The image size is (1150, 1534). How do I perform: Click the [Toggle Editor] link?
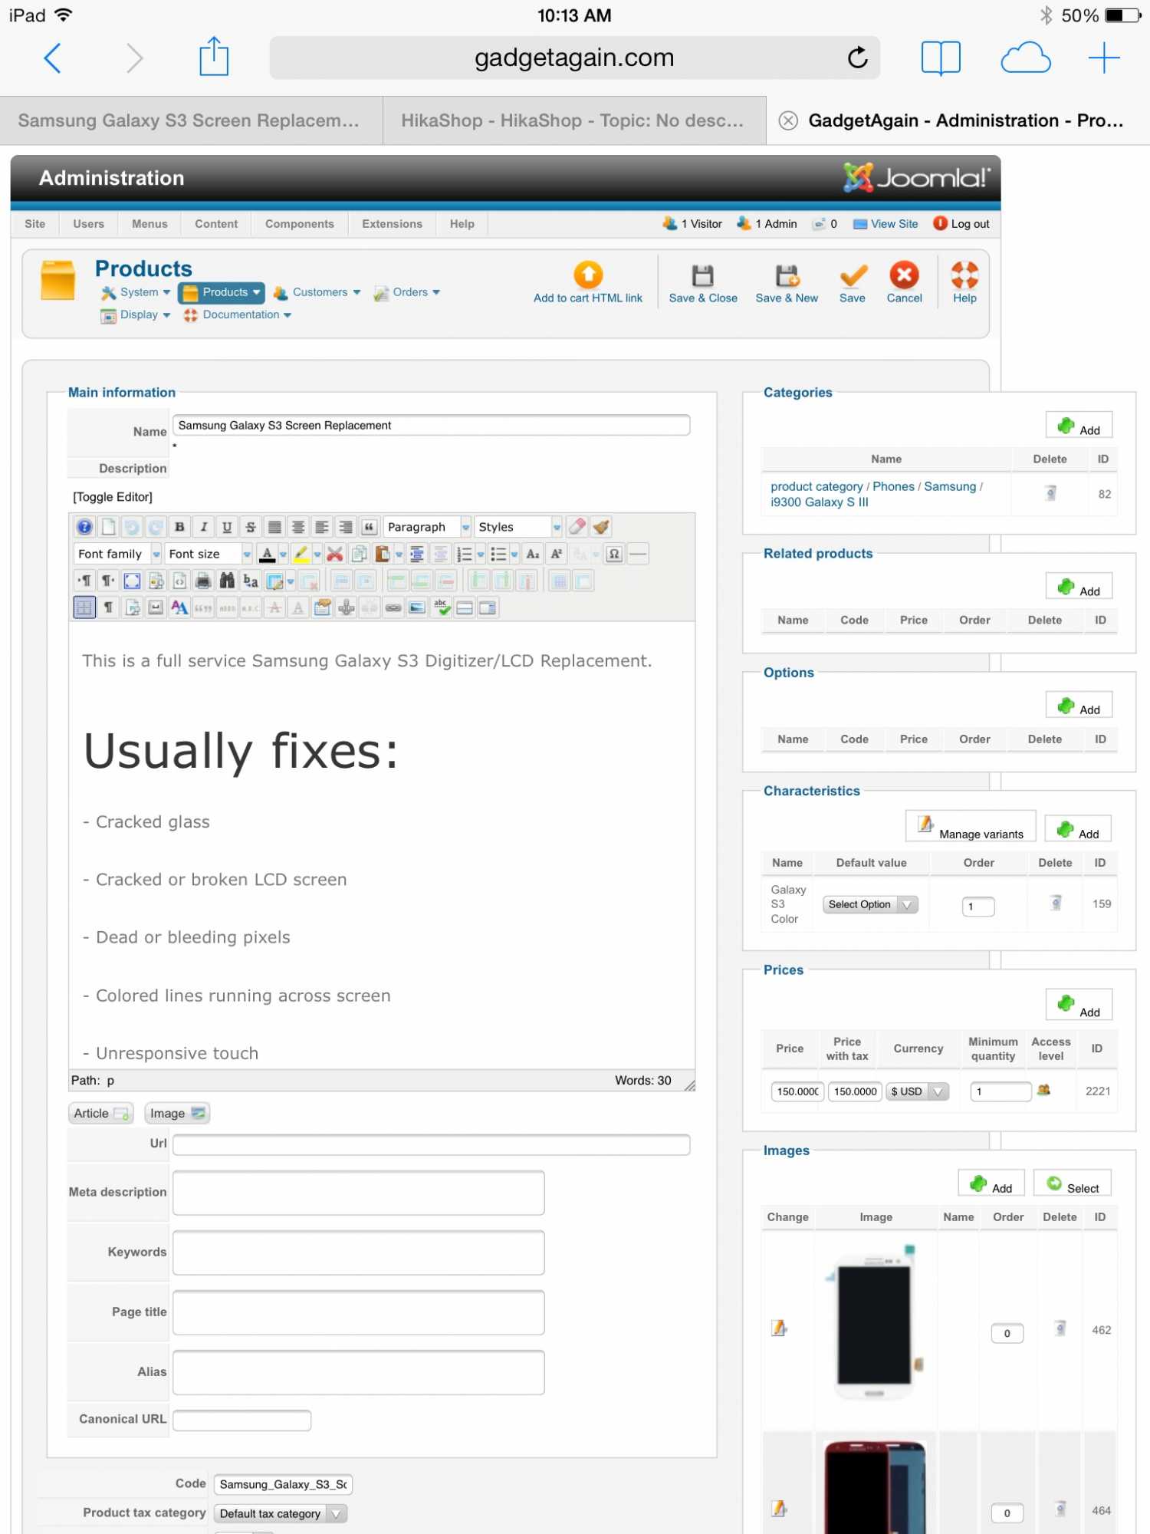point(113,497)
